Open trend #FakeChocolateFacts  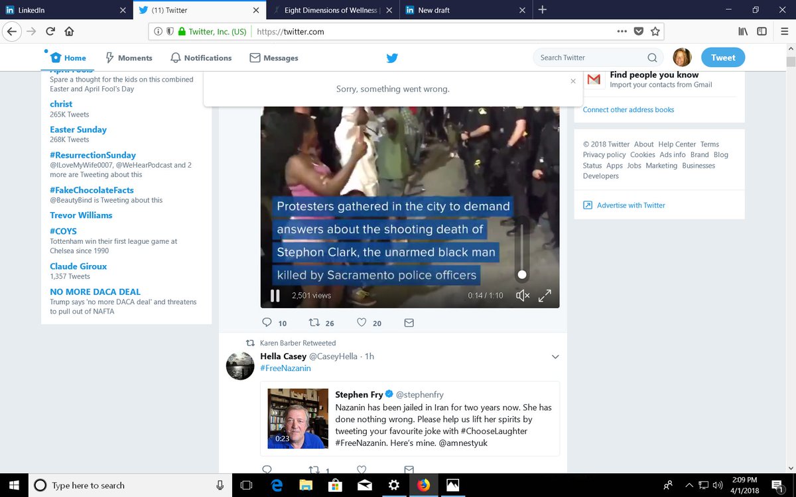92,190
